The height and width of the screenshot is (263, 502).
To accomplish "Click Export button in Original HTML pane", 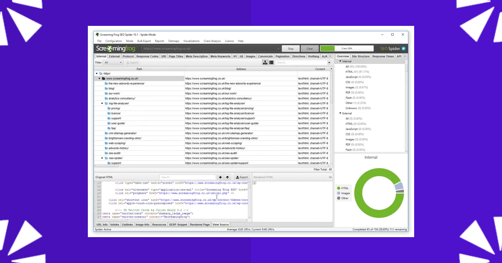I will click(x=242, y=177).
